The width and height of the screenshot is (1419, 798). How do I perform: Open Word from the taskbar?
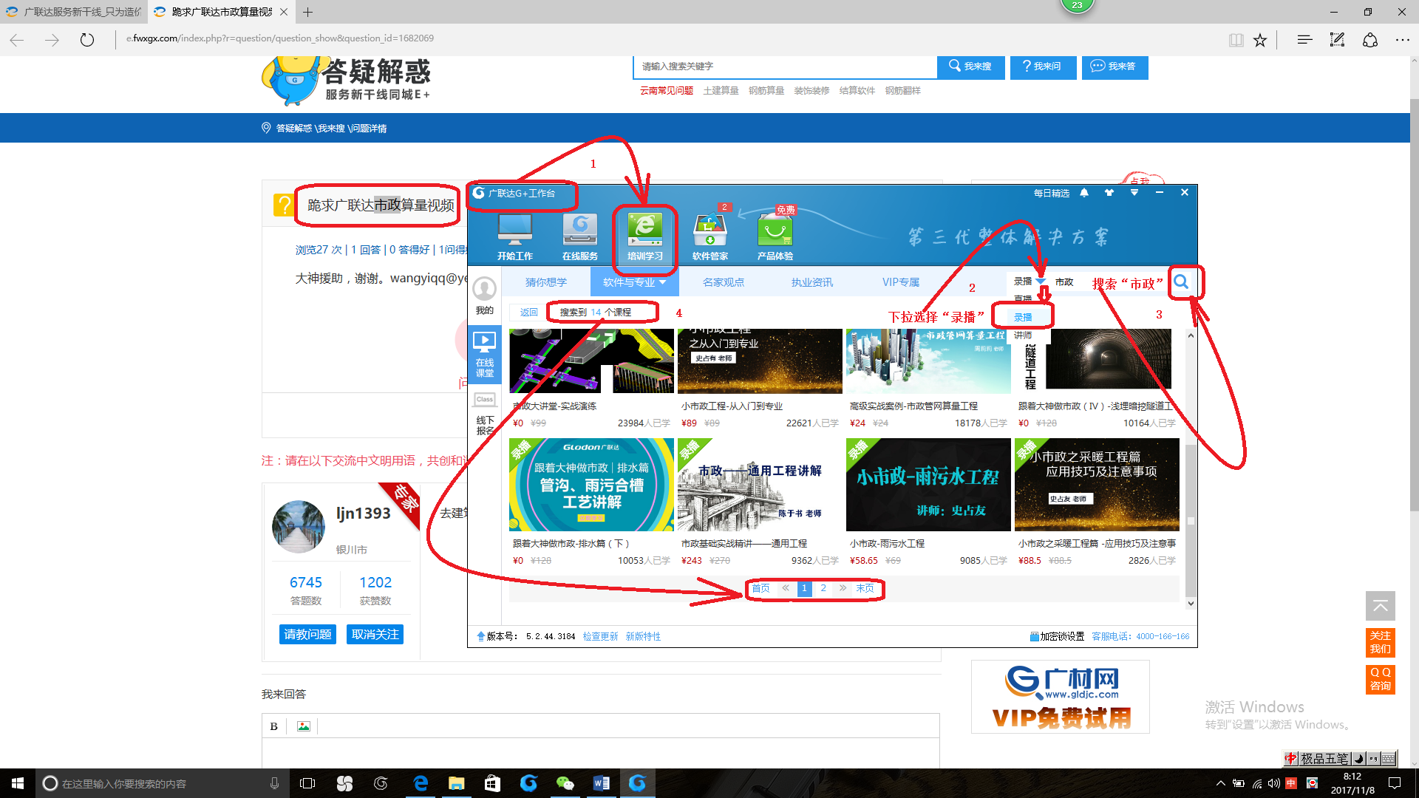601,783
